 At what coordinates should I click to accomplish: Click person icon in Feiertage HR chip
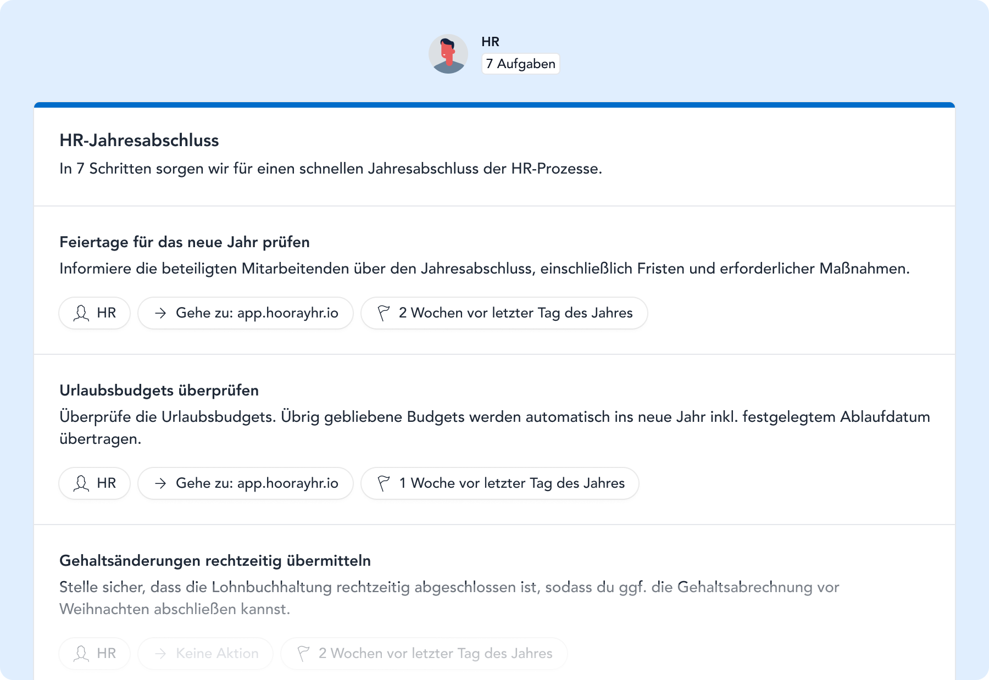81,313
